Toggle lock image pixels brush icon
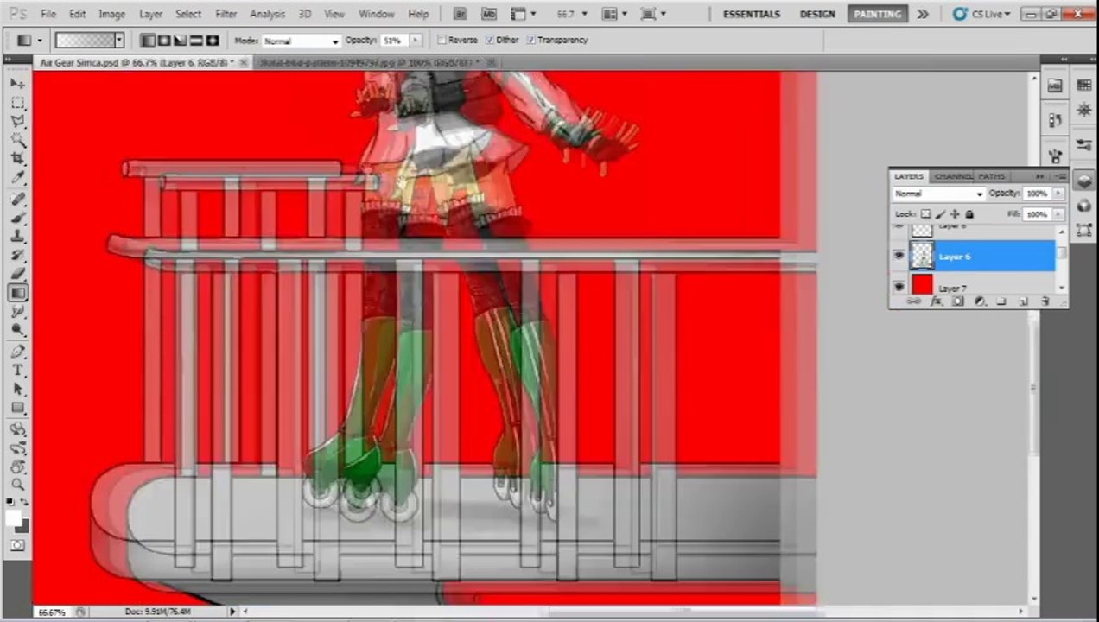1099x622 pixels. point(940,214)
